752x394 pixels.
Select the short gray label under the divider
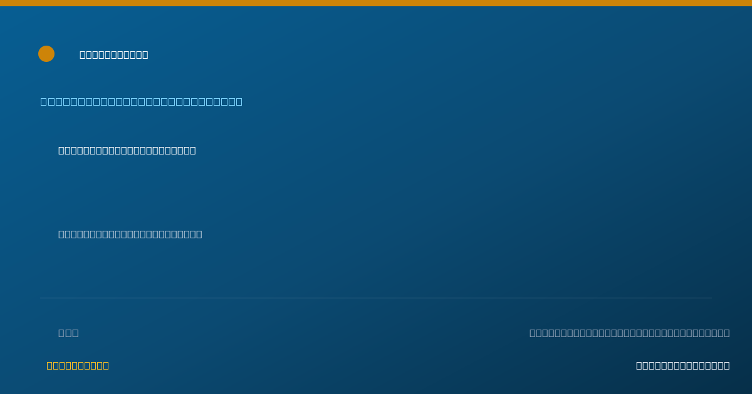(x=68, y=333)
